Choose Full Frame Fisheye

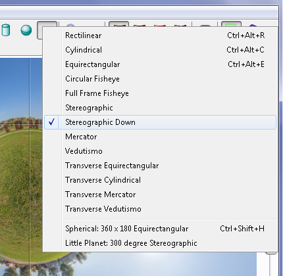pos(160,93)
